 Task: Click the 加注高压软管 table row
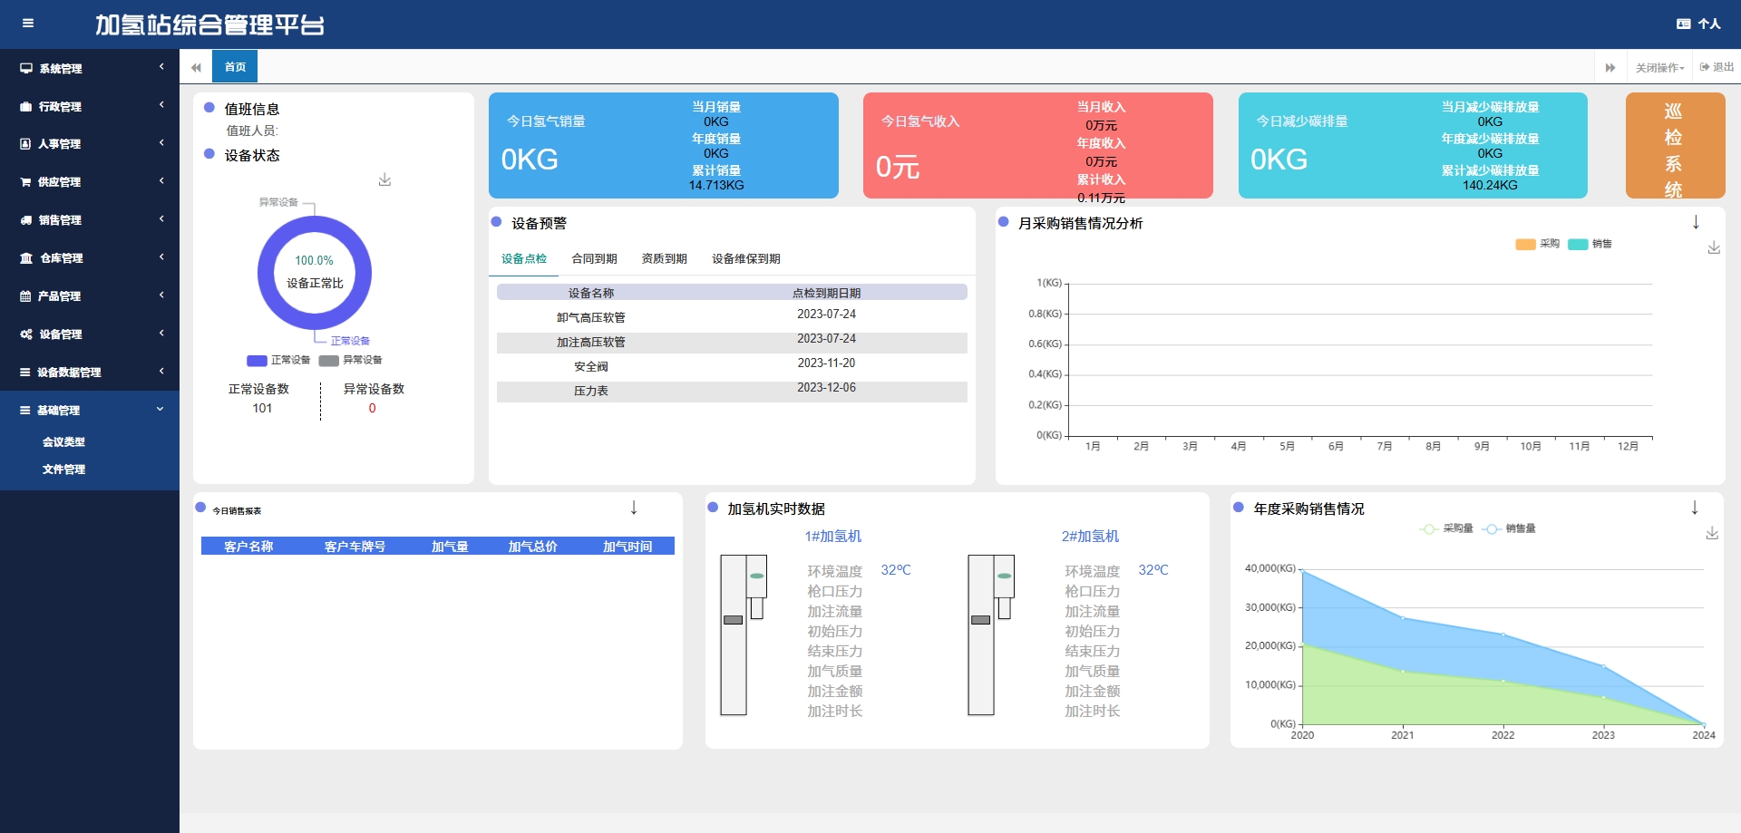tap(732, 342)
